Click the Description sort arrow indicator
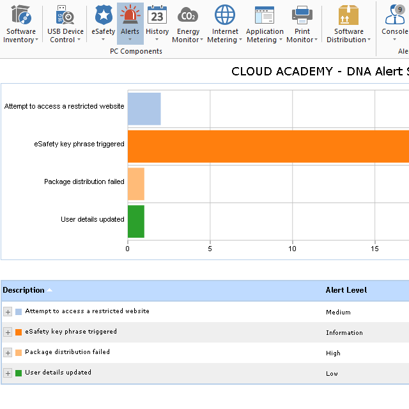 tap(50, 290)
